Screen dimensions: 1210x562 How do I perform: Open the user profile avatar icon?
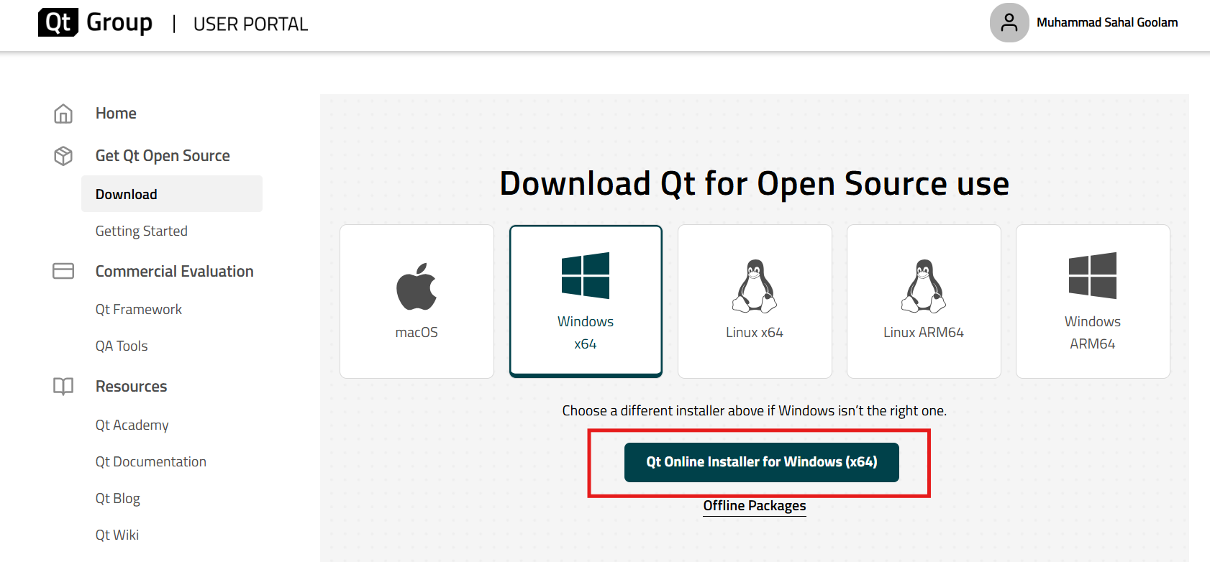pyautogui.click(x=1009, y=22)
